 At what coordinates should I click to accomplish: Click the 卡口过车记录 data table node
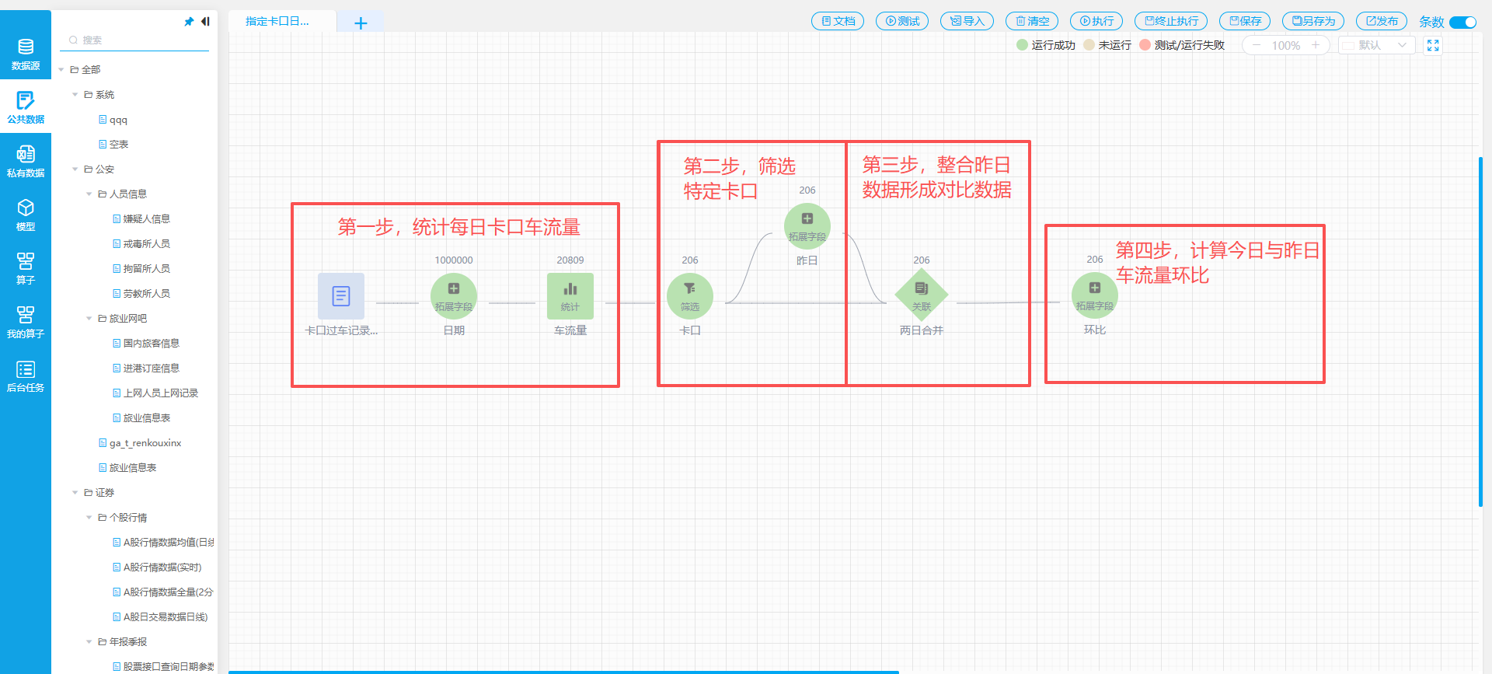click(x=341, y=296)
